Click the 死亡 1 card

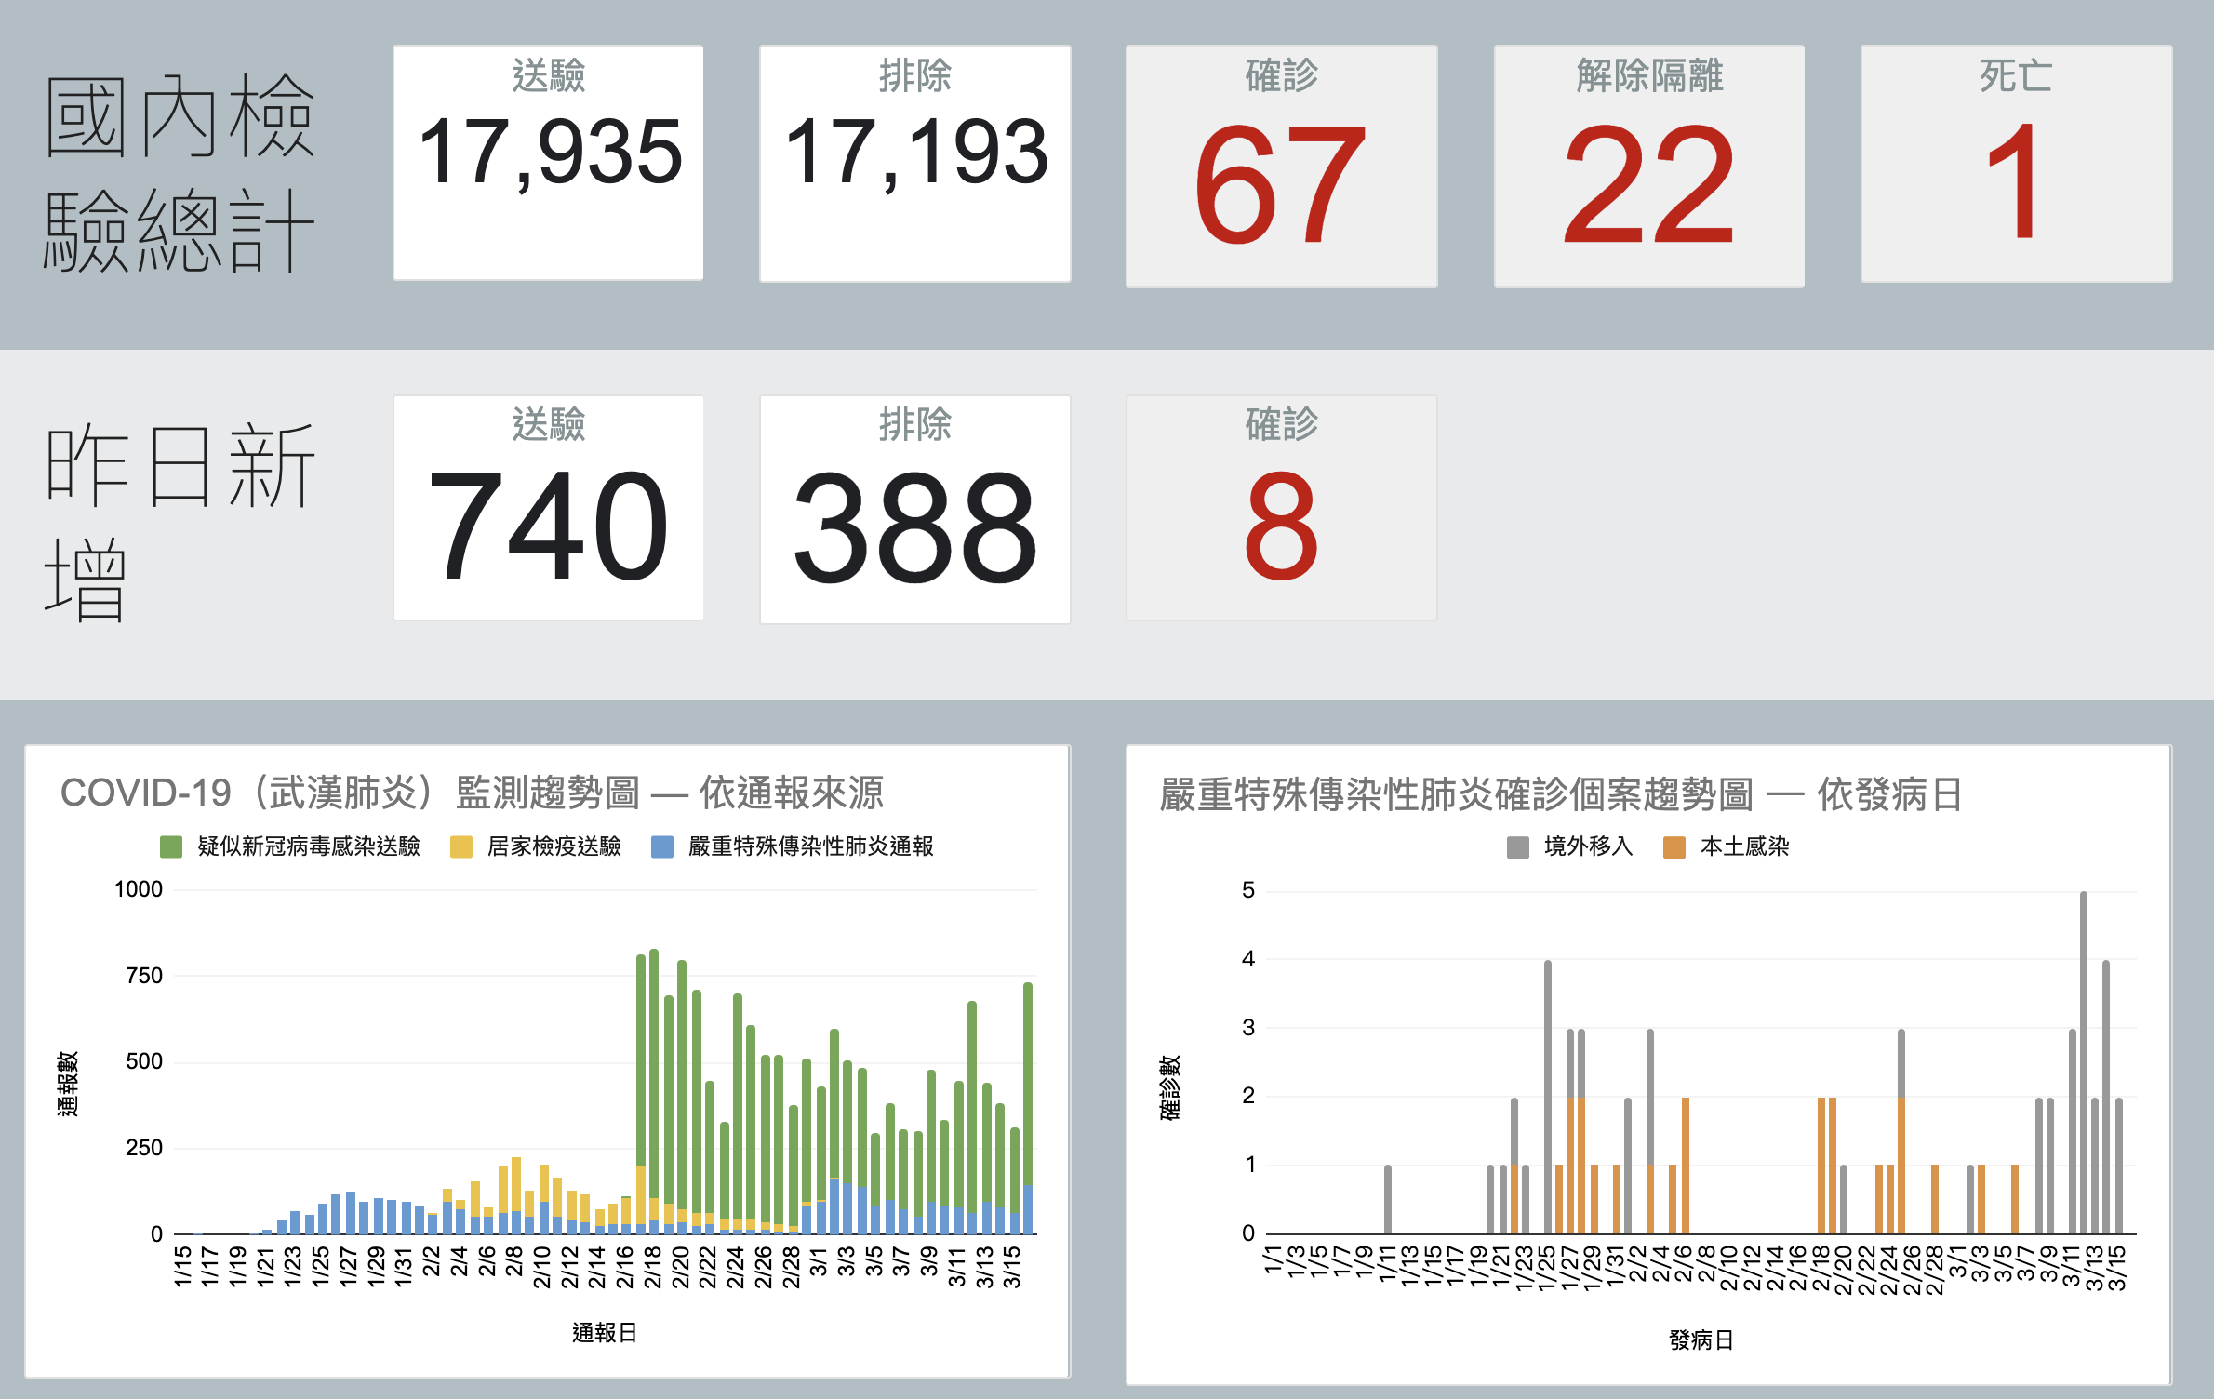(2015, 163)
